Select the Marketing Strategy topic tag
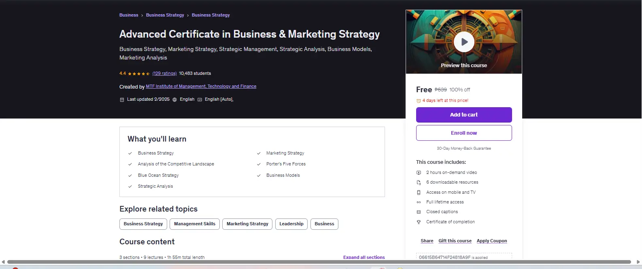 coord(247,224)
